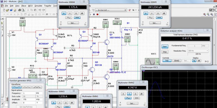Viewport: 217px width, 108px height.
Task: Copy the selected component
Action: click(x=32, y=10)
